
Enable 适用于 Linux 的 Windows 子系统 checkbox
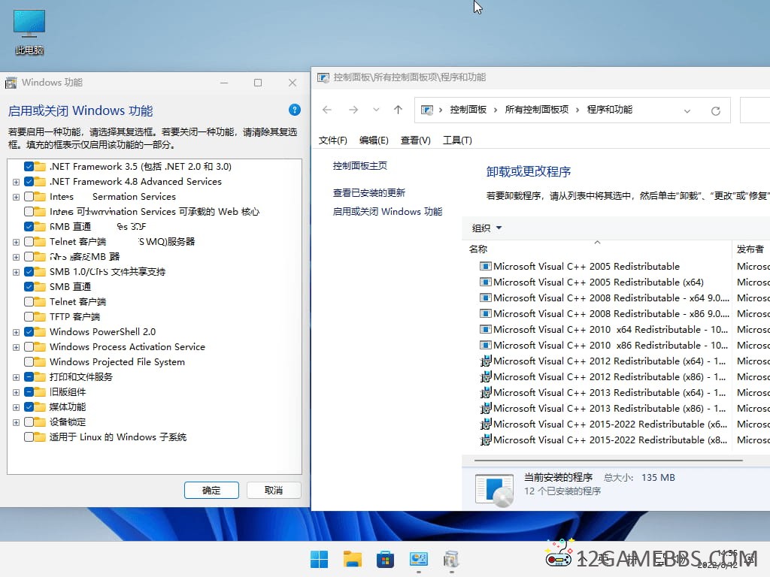tap(29, 437)
